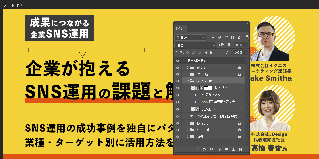Hide the photo group
This screenshot has height=159, width=319.
[178, 68]
